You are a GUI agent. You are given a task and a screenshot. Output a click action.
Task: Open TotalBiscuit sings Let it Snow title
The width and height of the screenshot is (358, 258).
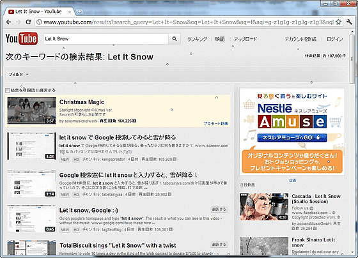click(118, 245)
